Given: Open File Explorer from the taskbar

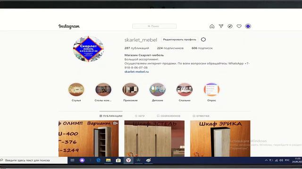Looking at the screenshot, I should tap(108, 160).
